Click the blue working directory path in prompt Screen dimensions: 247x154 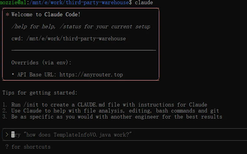79,2
